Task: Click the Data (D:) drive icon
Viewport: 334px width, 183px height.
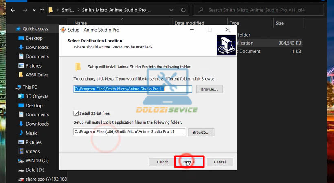Action: click(21, 170)
